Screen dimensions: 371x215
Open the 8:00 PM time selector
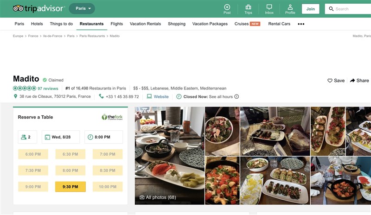pos(103,137)
